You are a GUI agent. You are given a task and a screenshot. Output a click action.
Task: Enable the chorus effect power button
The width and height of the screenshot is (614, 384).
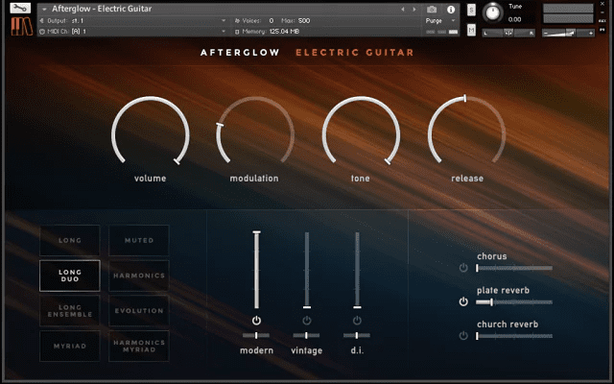463,268
